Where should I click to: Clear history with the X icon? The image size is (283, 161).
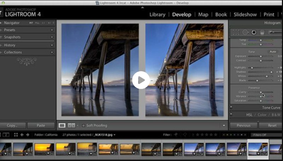pos(52,45)
